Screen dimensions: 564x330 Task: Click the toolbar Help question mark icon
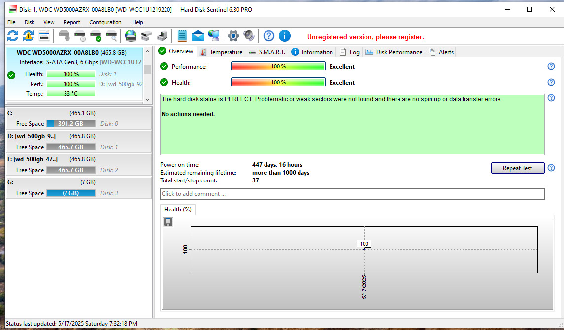268,36
